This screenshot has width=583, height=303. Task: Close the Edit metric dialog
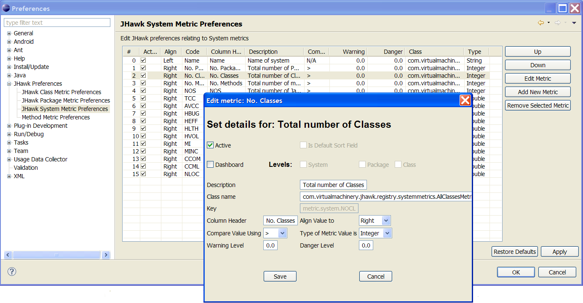tap(465, 100)
